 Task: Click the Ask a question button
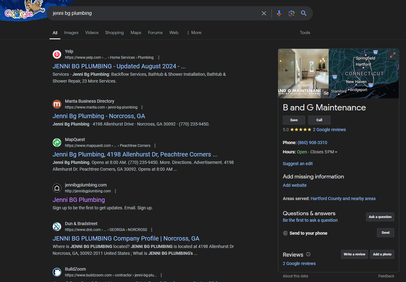pyautogui.click(x=380, y=217)
